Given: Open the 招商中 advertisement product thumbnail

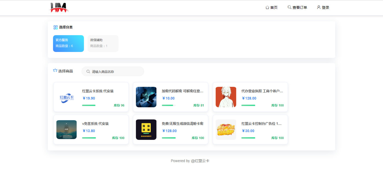Looking at the screenshot, I should [x=226, y=129].
